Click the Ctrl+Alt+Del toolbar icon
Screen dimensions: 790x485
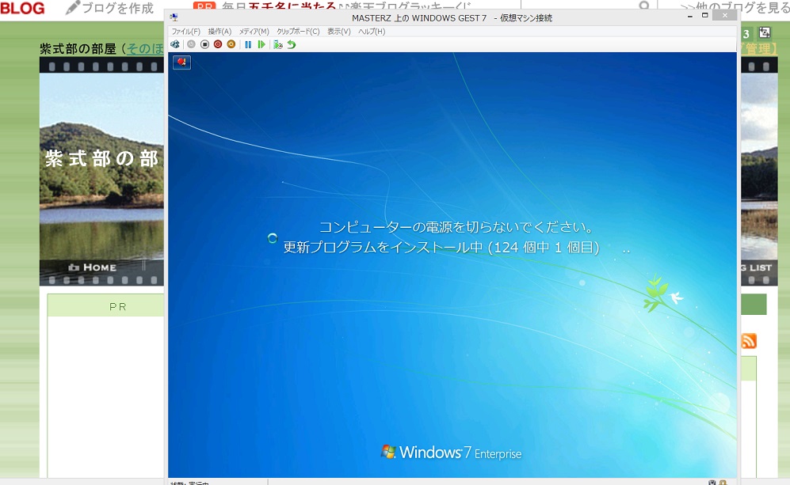click(175, 44)
